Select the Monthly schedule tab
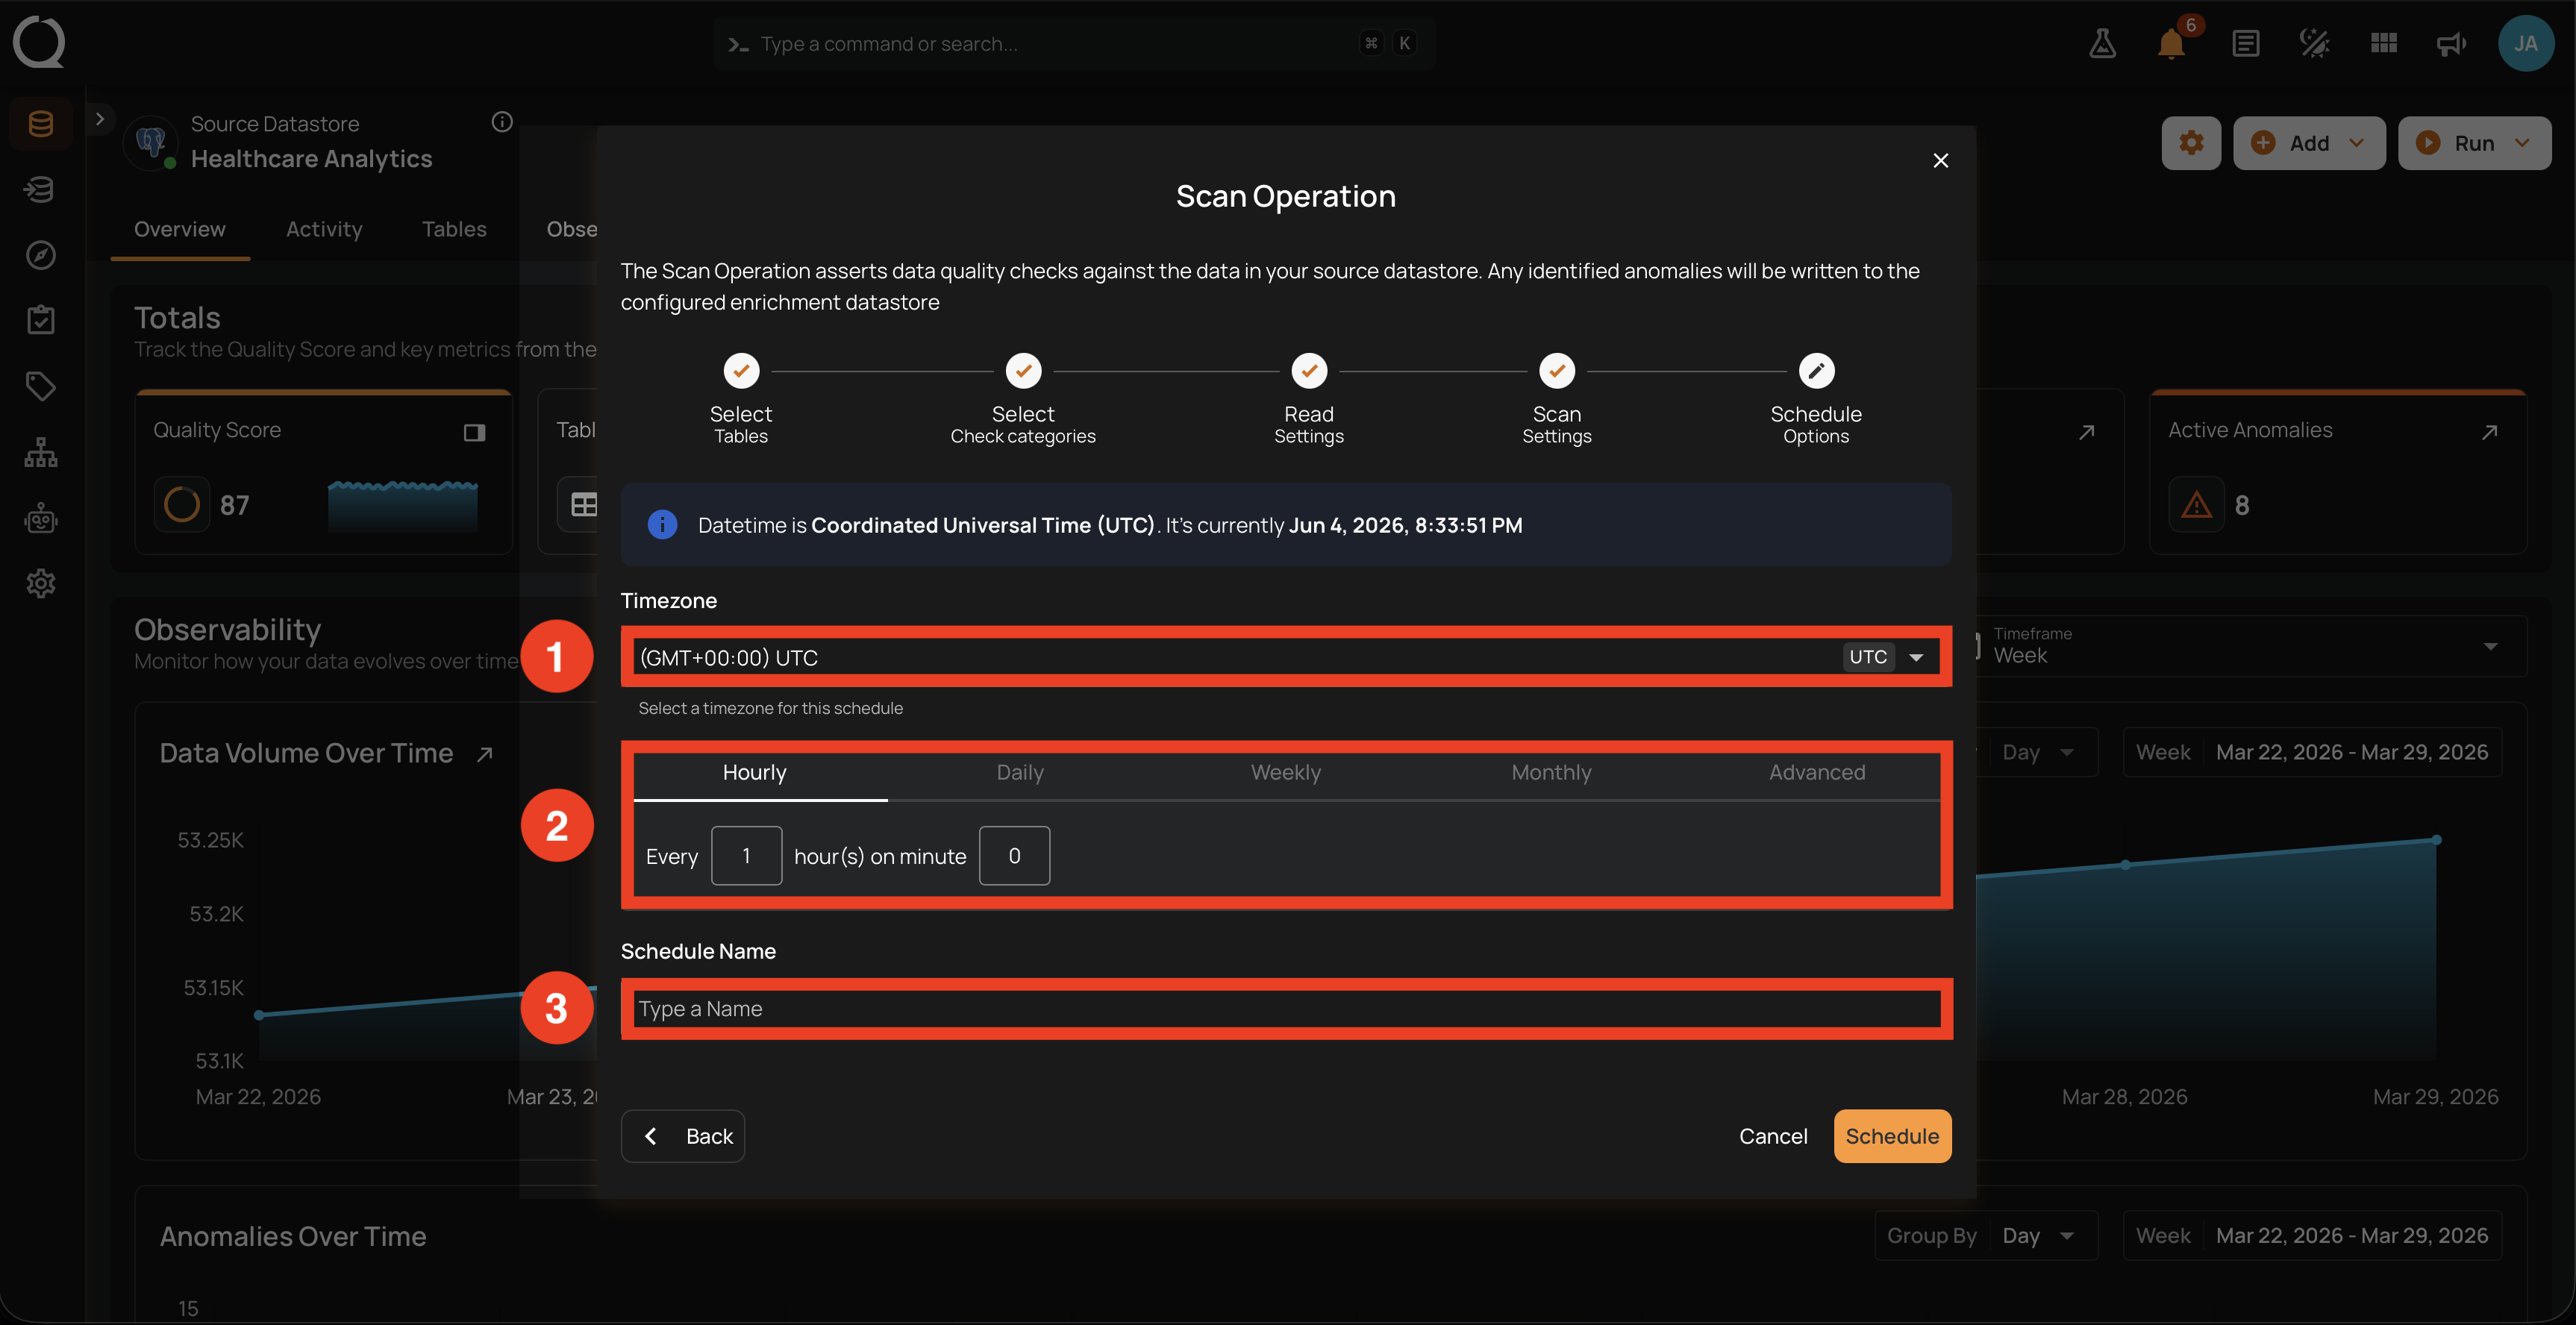 (x=1551, y=772)
